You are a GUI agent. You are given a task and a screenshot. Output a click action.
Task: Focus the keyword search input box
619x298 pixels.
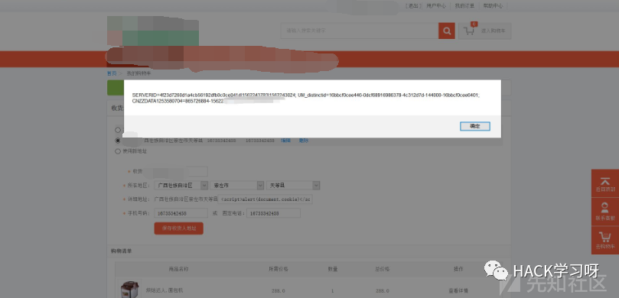(x=360, y=31)
